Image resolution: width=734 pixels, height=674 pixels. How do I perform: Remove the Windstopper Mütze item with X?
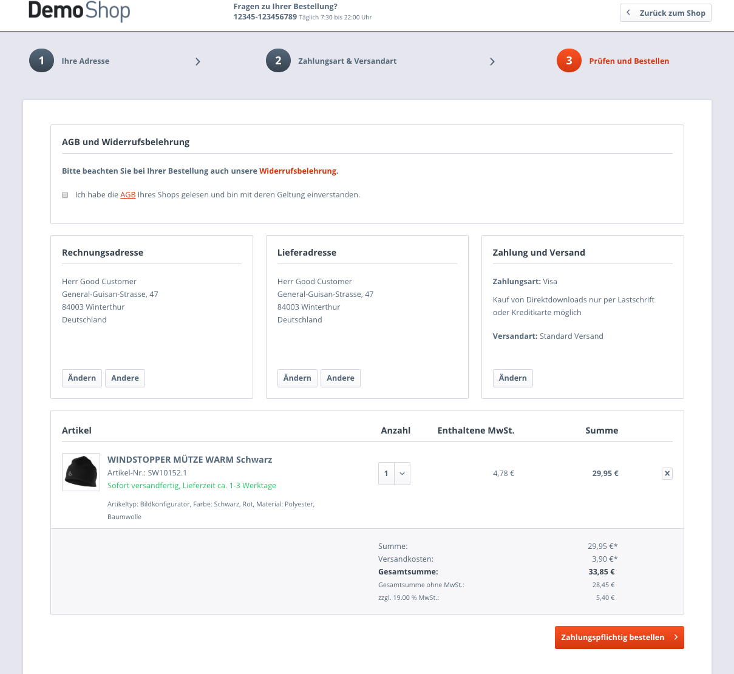[x=667, y=474]
